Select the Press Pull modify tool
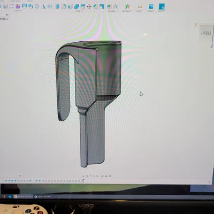Image resolution: width=214 pixels, height=214 pixels. (x=57, y=6)
